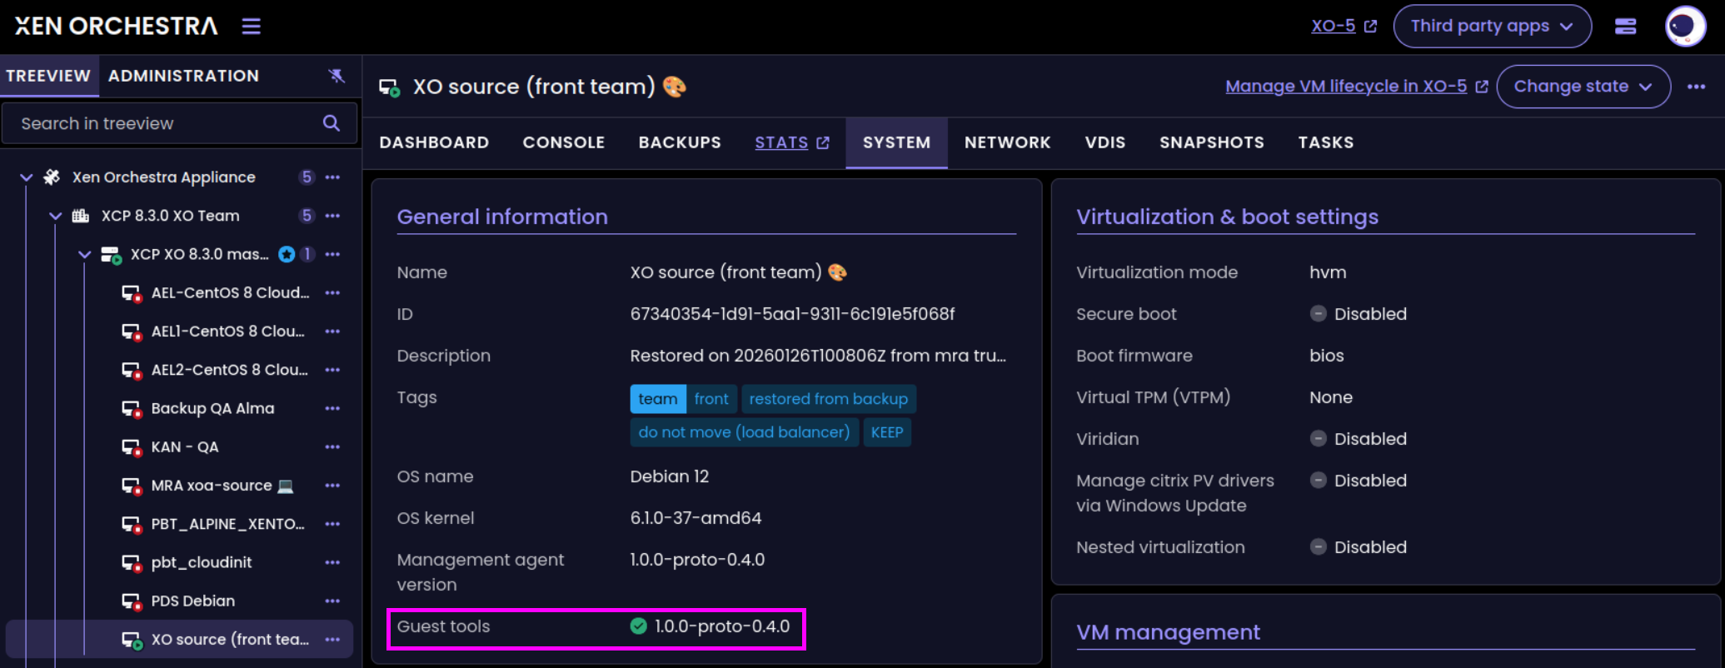Open options for MRA xoa-source VM
Screen dimensions: 1725x668
pos(332,486)
